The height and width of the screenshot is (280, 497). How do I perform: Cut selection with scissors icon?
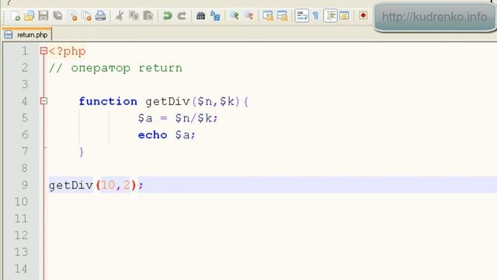click(120, 16)
